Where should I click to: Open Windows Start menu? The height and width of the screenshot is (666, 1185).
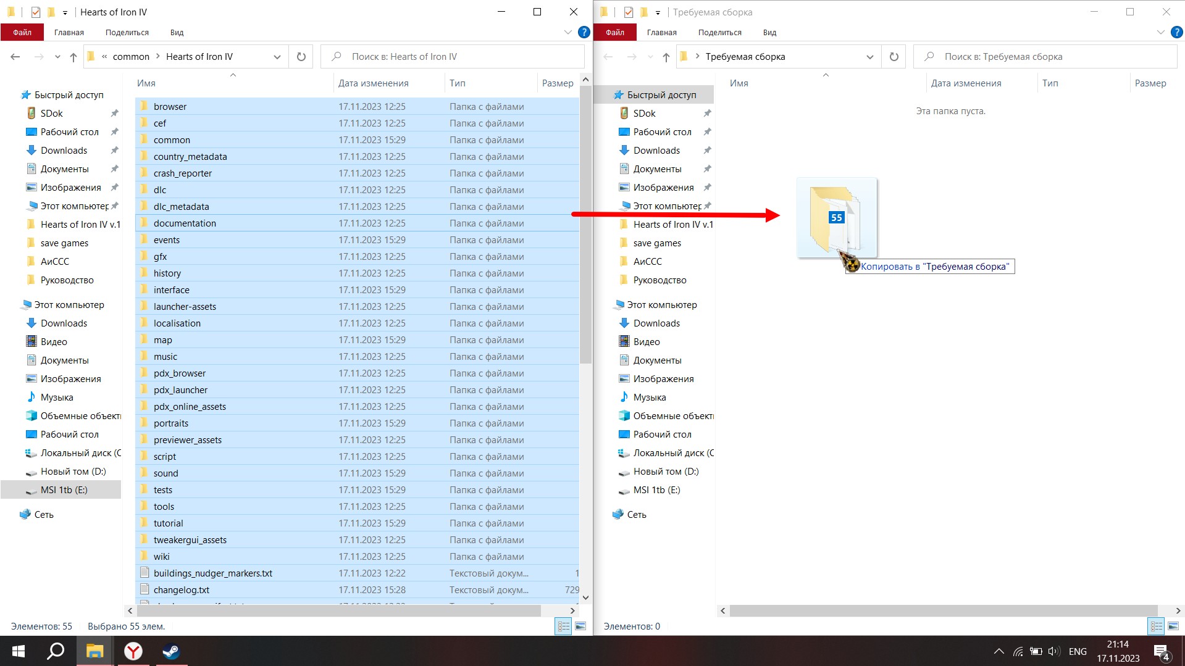(19, 651)
